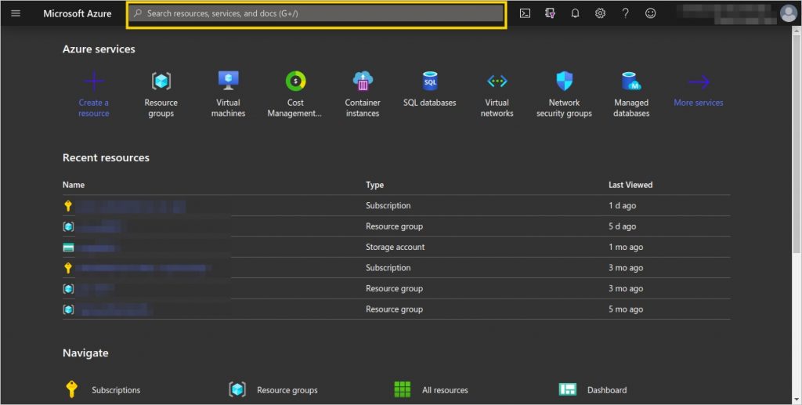The height and width of the screenshot is (405, 802).
Task: Click the Navigate Subscriptions key icon
Action: (71, 389)
